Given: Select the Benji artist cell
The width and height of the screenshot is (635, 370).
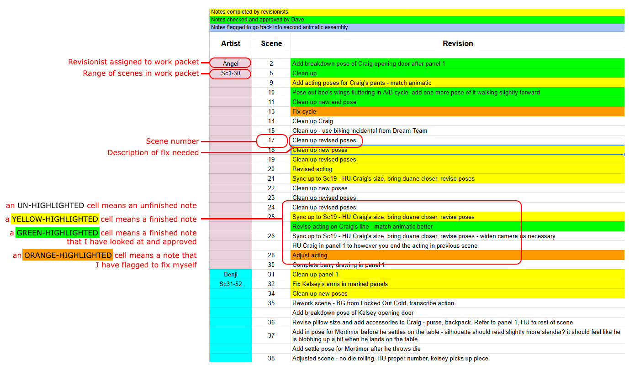Looking at the screenshot, I should tap(231, 274).
